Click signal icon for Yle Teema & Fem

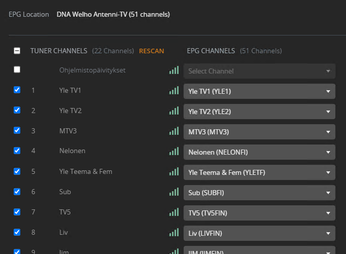coord(174,172)
